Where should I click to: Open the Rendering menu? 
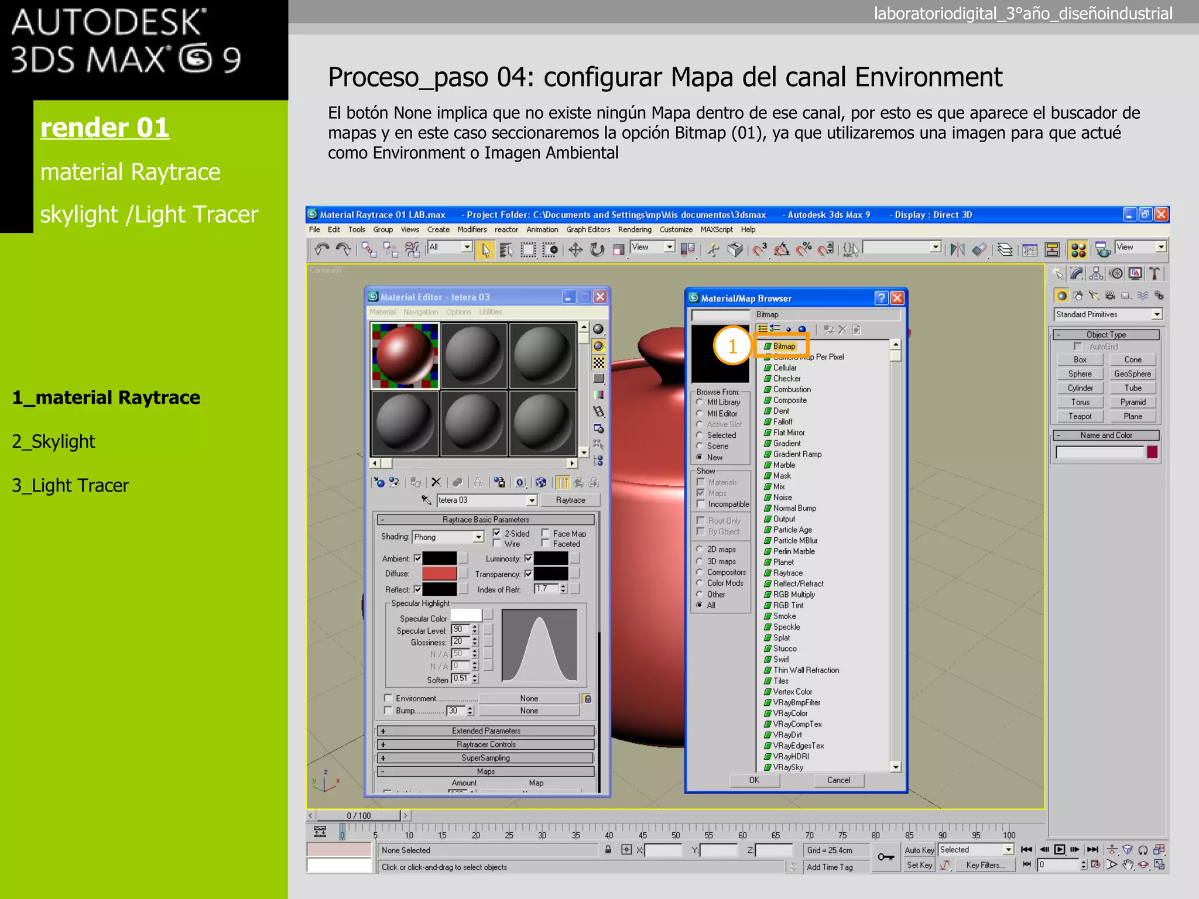[x=635, y=229]
